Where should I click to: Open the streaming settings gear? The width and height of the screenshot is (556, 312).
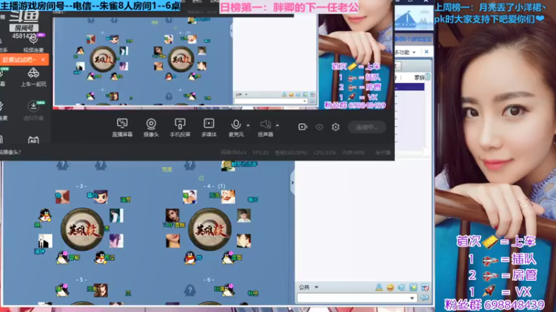(x=336, y=127)
